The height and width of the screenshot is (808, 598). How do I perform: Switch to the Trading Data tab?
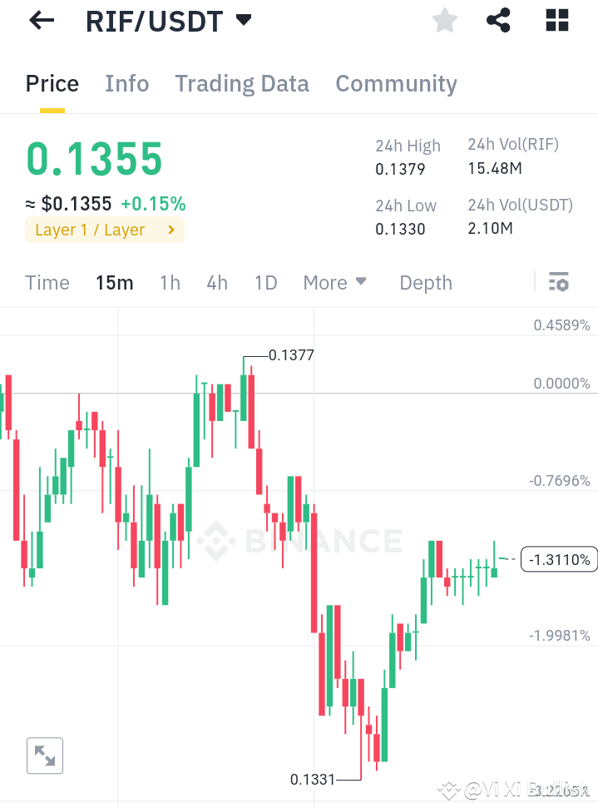(241, 83)
